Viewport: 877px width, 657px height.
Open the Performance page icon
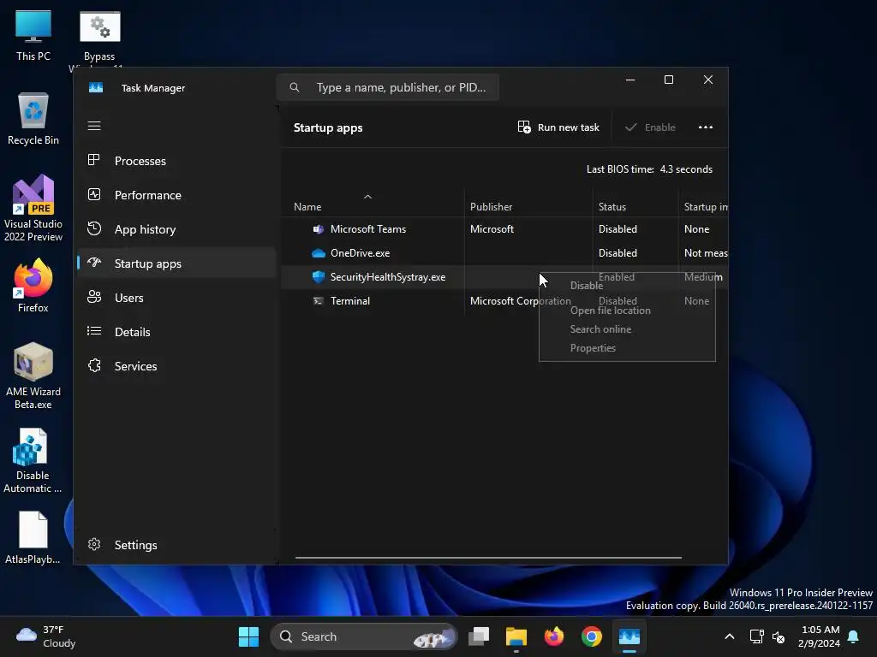coord(94,194)
